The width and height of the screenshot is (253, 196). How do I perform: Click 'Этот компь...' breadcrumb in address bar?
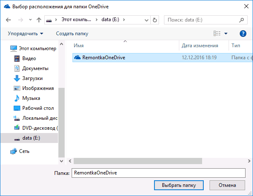click(76, 19)
